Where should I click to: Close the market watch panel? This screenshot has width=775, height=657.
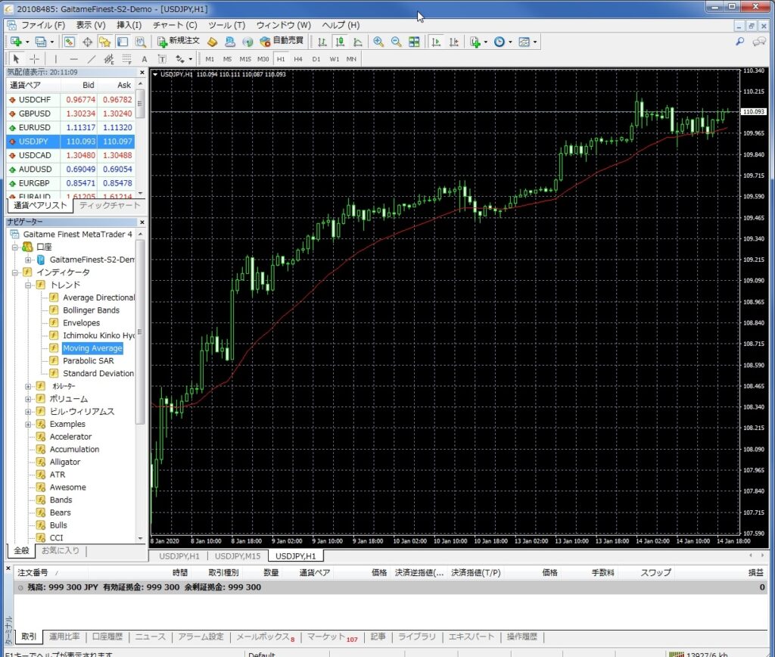point(142,72)
